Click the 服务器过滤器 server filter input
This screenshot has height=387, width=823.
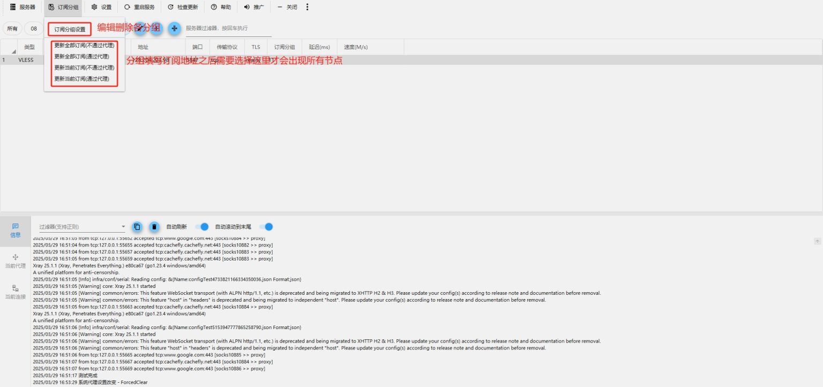pos(228,28)
